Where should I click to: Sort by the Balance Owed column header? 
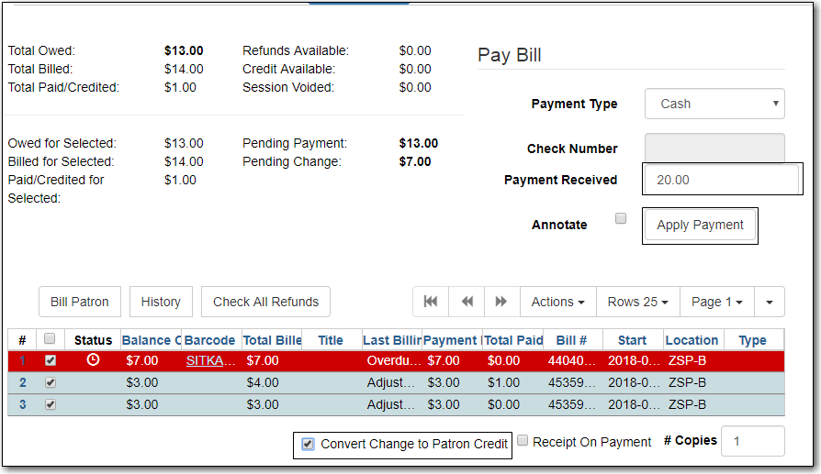(152, 340)
